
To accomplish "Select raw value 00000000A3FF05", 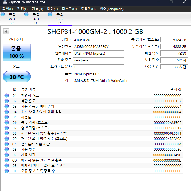I will [167, 122].
